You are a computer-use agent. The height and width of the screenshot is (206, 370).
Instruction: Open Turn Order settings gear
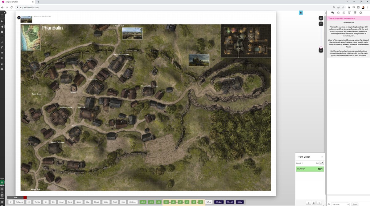314,203
